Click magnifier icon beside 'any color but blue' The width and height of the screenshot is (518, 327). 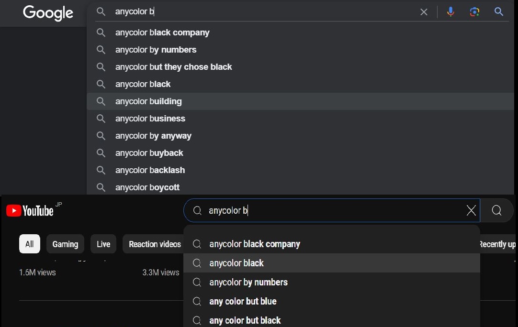pyautogui.click(x=197, y=301)
